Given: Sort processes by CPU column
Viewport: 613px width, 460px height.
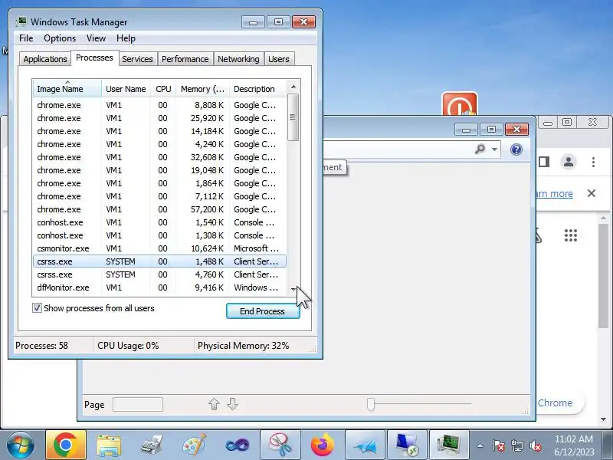Looking at the screenshot, I should [x=163, y=89].
